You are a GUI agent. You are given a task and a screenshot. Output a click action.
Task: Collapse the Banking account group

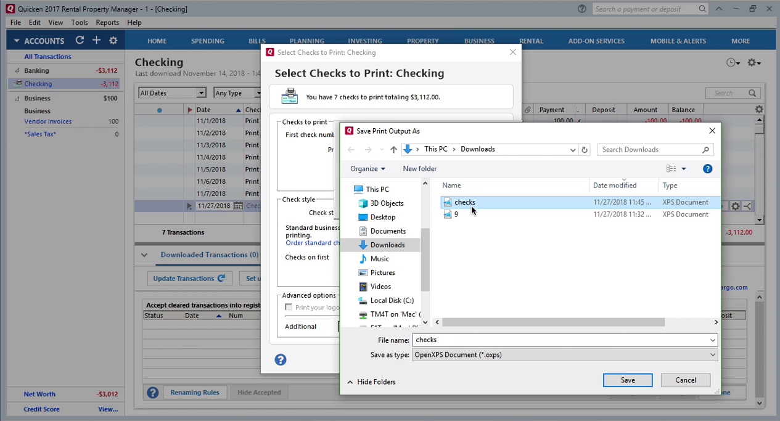coord(17,71)
